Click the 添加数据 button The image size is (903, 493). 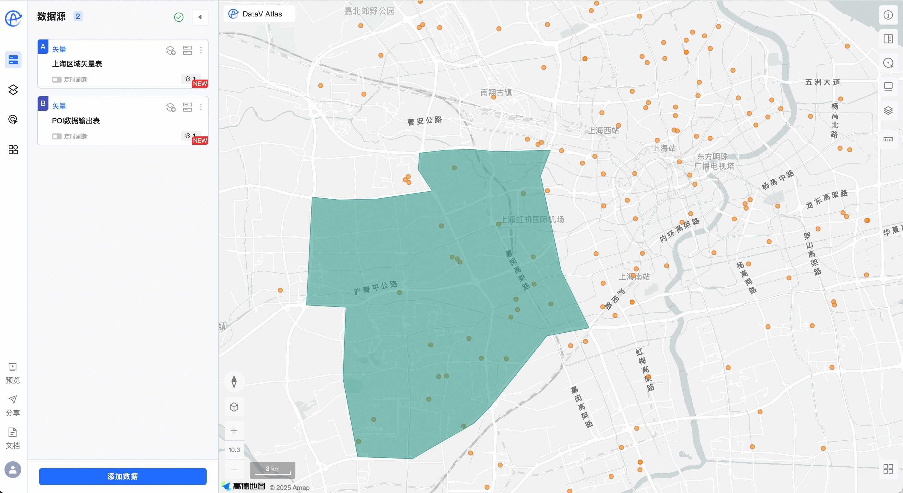click(122, 476)
